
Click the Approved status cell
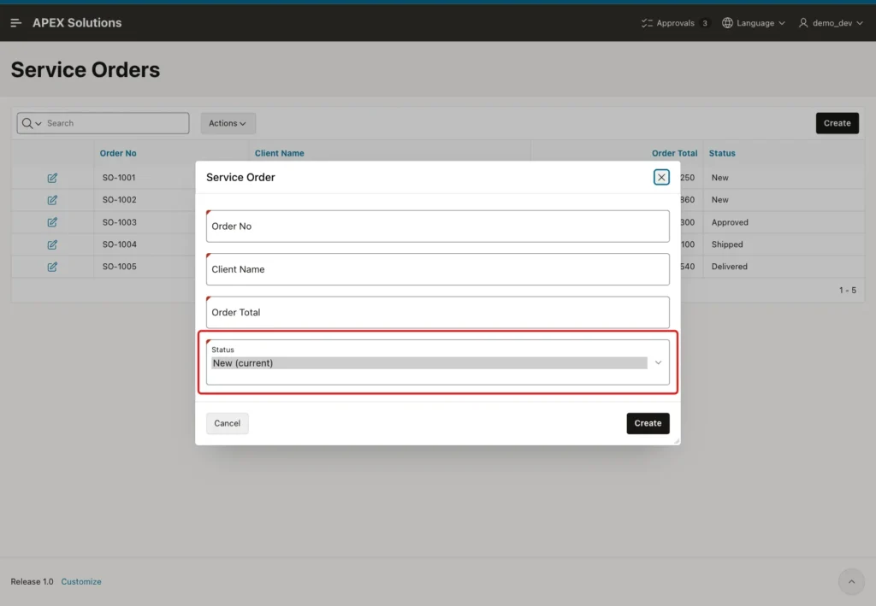coord(730,222)
